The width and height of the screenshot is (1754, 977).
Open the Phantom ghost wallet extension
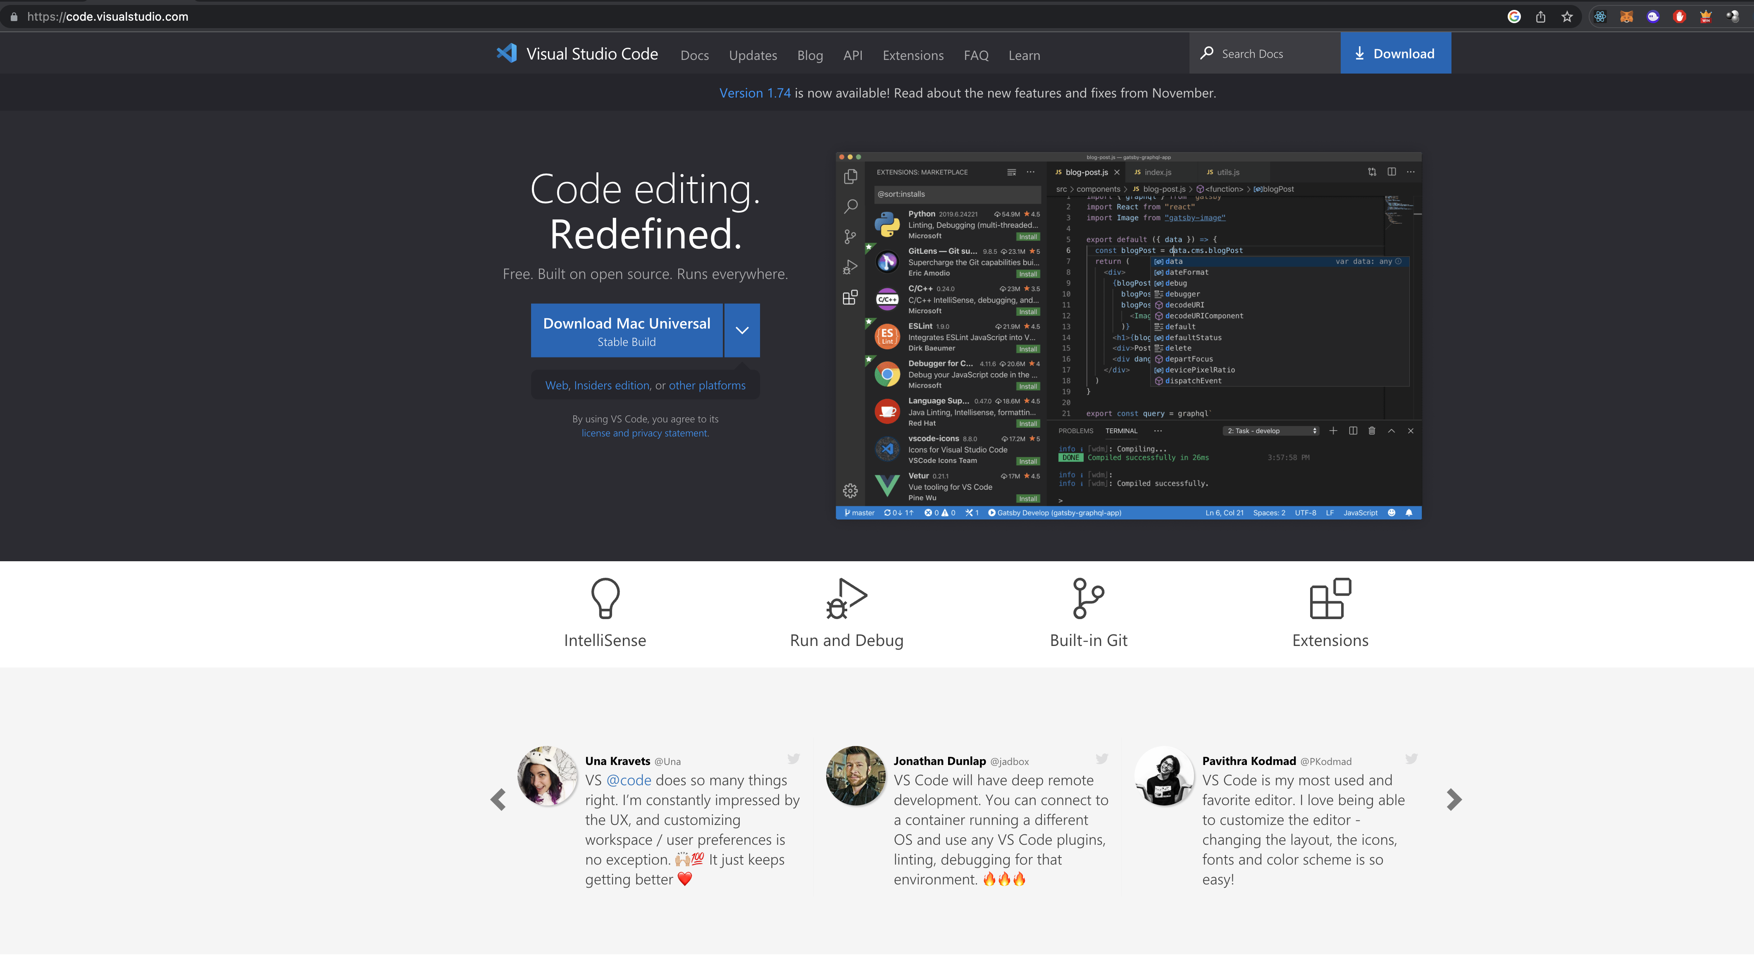[1653, 17]
